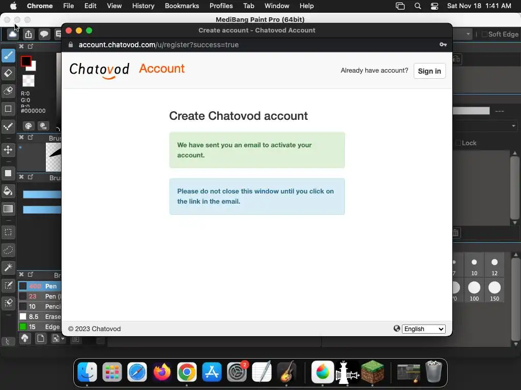The image size is (521, 390).
Task: Select the Pencil brush row
Action: [x=39, y=306]
